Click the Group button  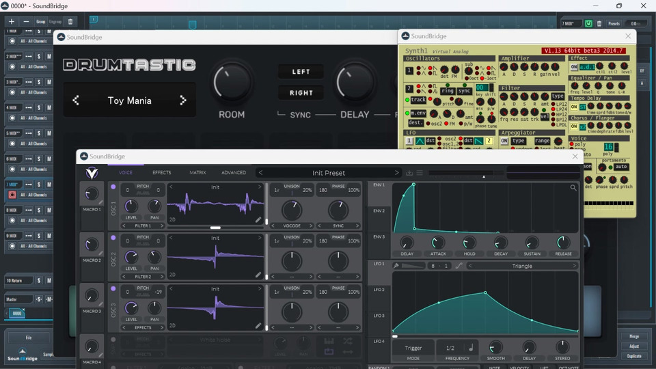point(40,21)
